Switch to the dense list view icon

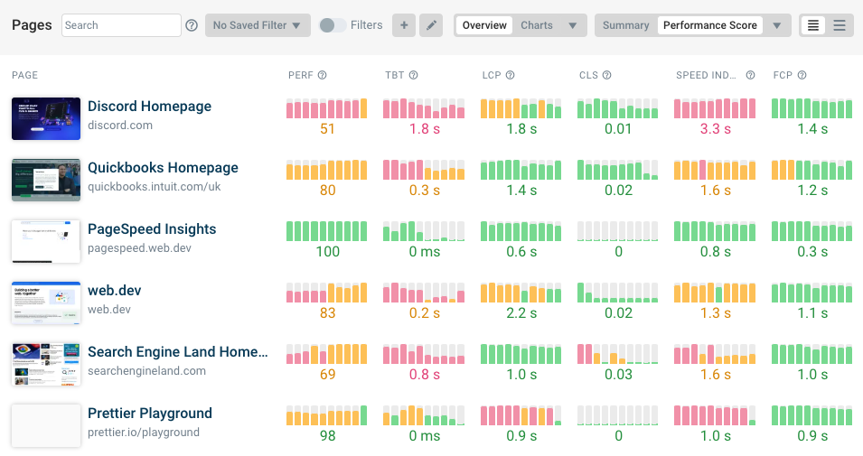tap(813, 25)
